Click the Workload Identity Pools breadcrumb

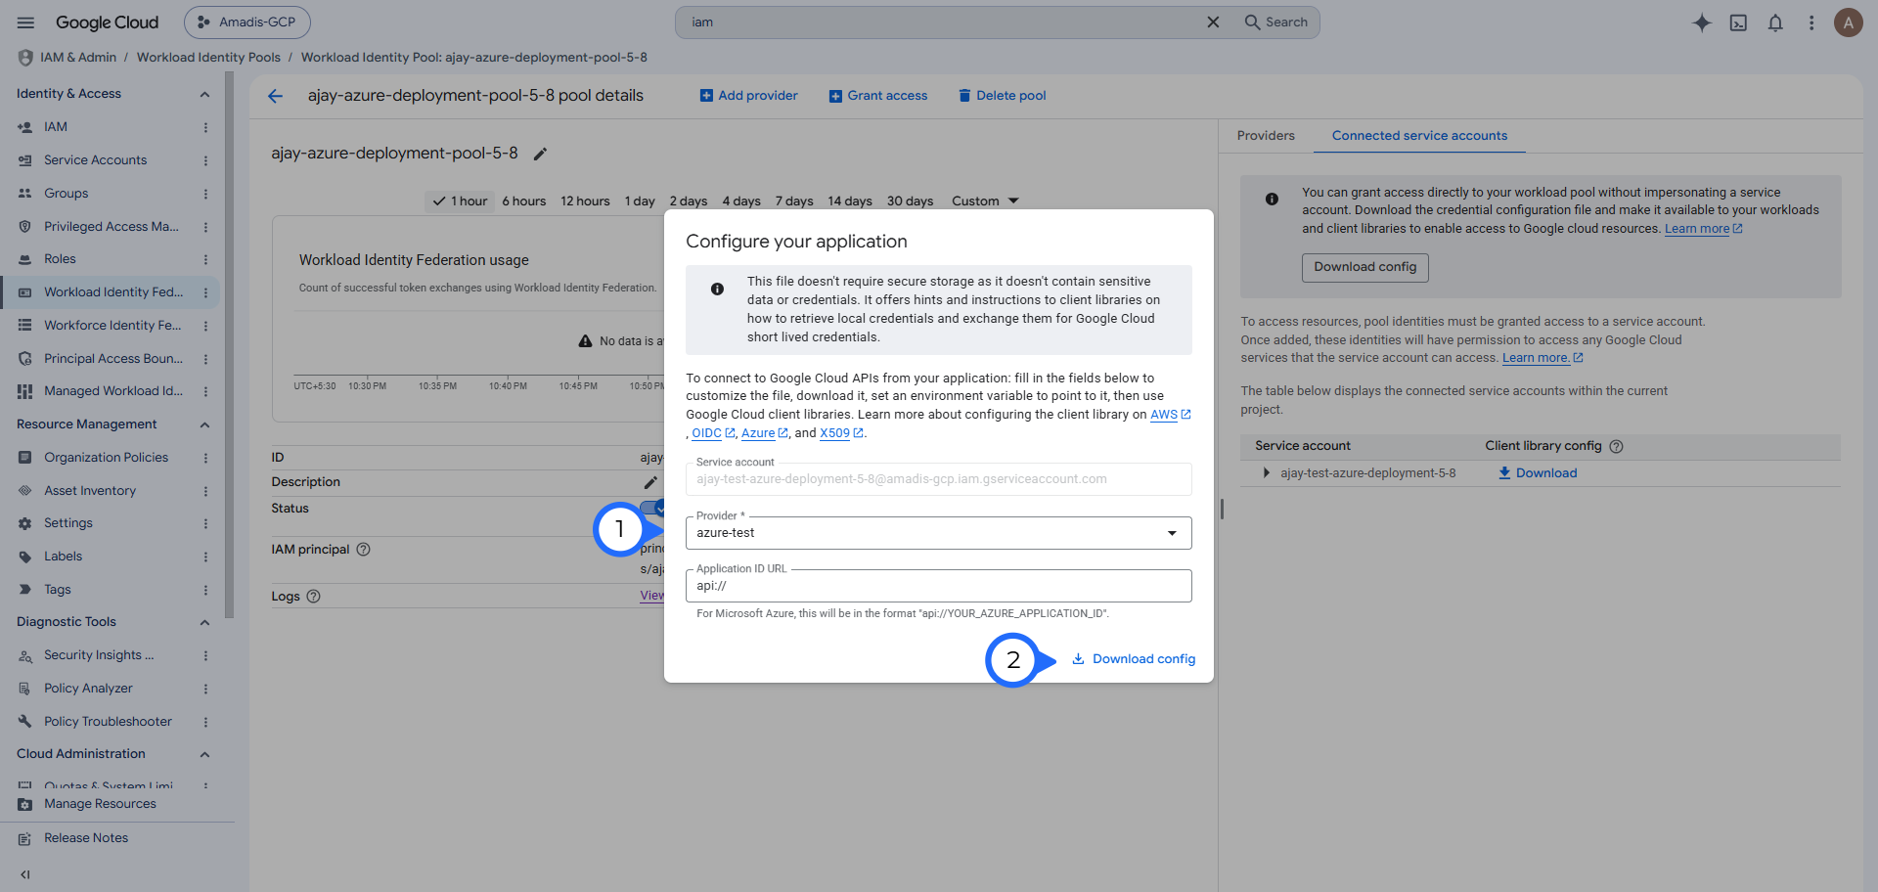coord(208,58)
